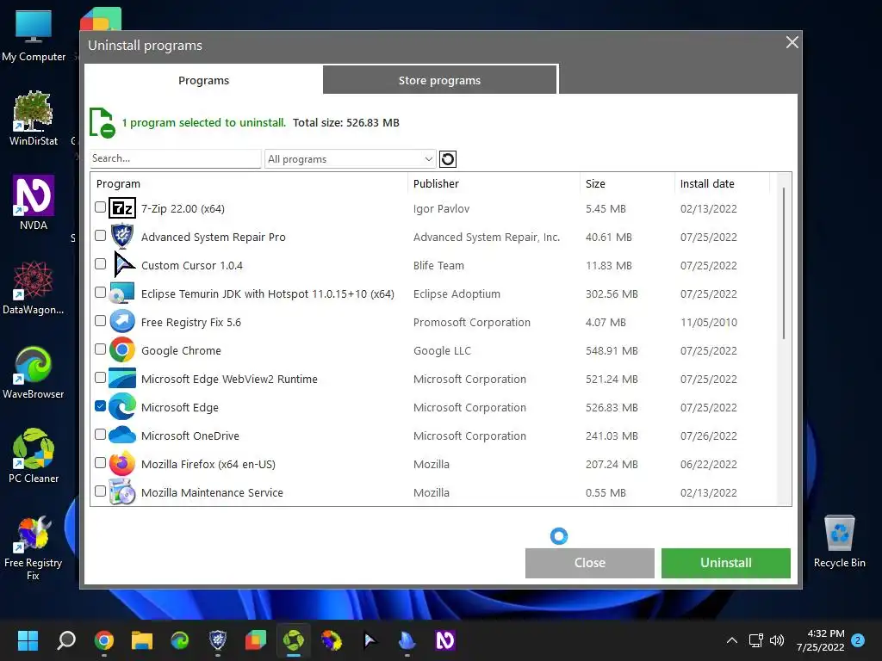Open My Computer desktop icon
882x661 pixels.
point(34,36)
